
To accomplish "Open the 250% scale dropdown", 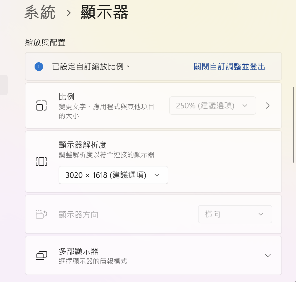I will coord(212,106).
